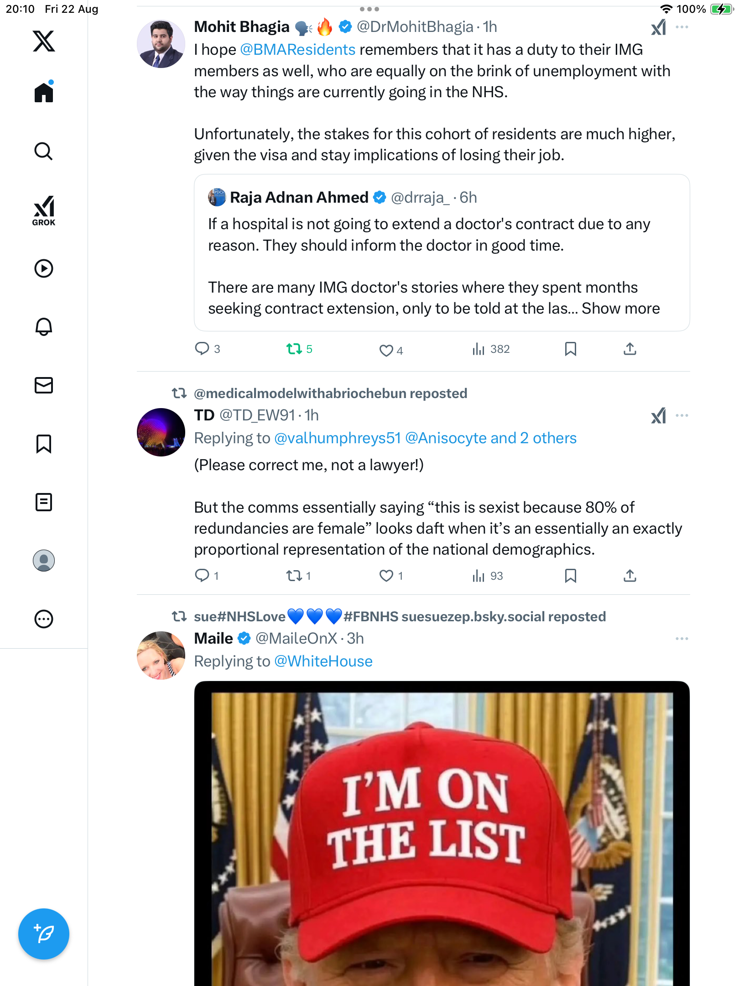Compose a new post

coord(44,934)
